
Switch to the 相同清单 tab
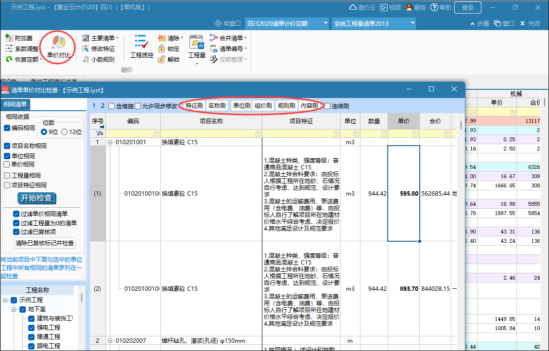[16, 104]
